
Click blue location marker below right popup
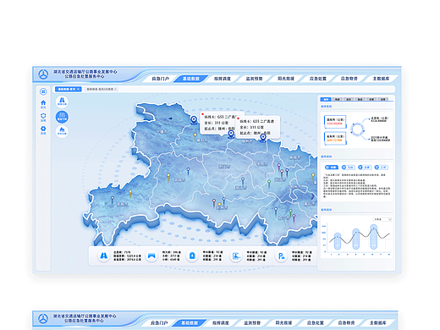(263, 138)
